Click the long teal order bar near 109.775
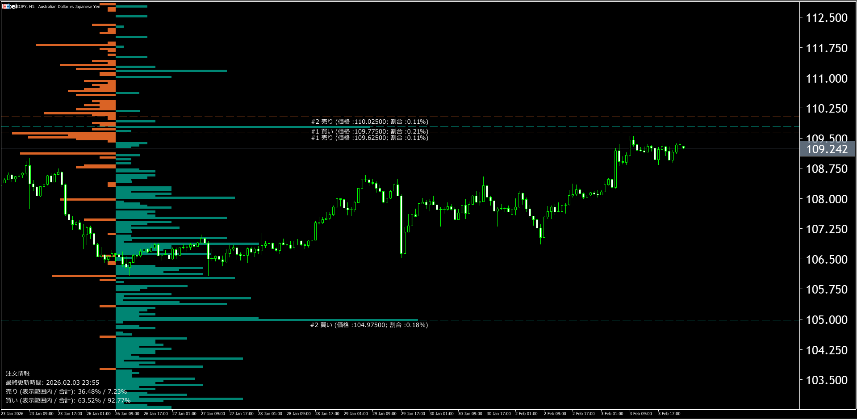Viewport: 857px width, 420px height. pos(243,127)
